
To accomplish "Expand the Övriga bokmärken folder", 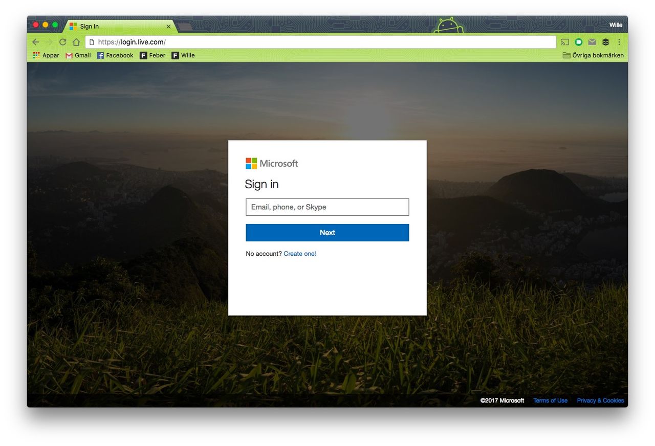I will click(x=593, y=55).
